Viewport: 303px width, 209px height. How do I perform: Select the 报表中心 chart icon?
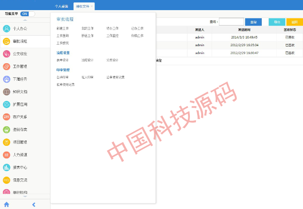[x=6, y=167]
